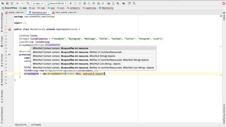
Task: Select com package in the breadcrumb
Action: pos(61,8)
